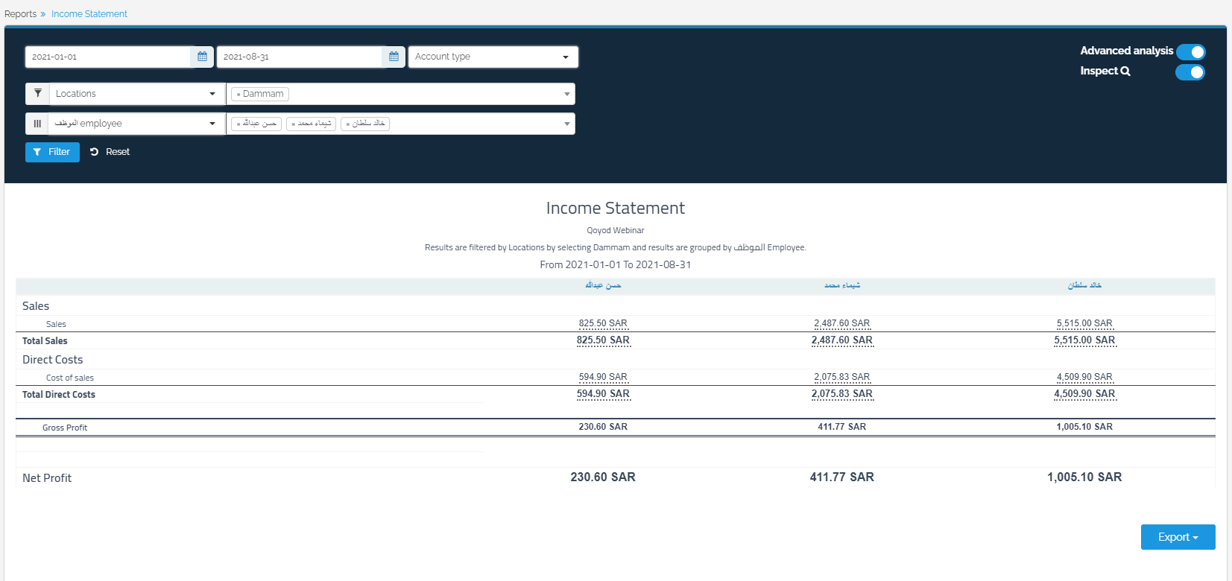This screenshot has height=581, width=1232.
Task: Remove the حسن عبدالله employee tag
Action: click(238, 124)
